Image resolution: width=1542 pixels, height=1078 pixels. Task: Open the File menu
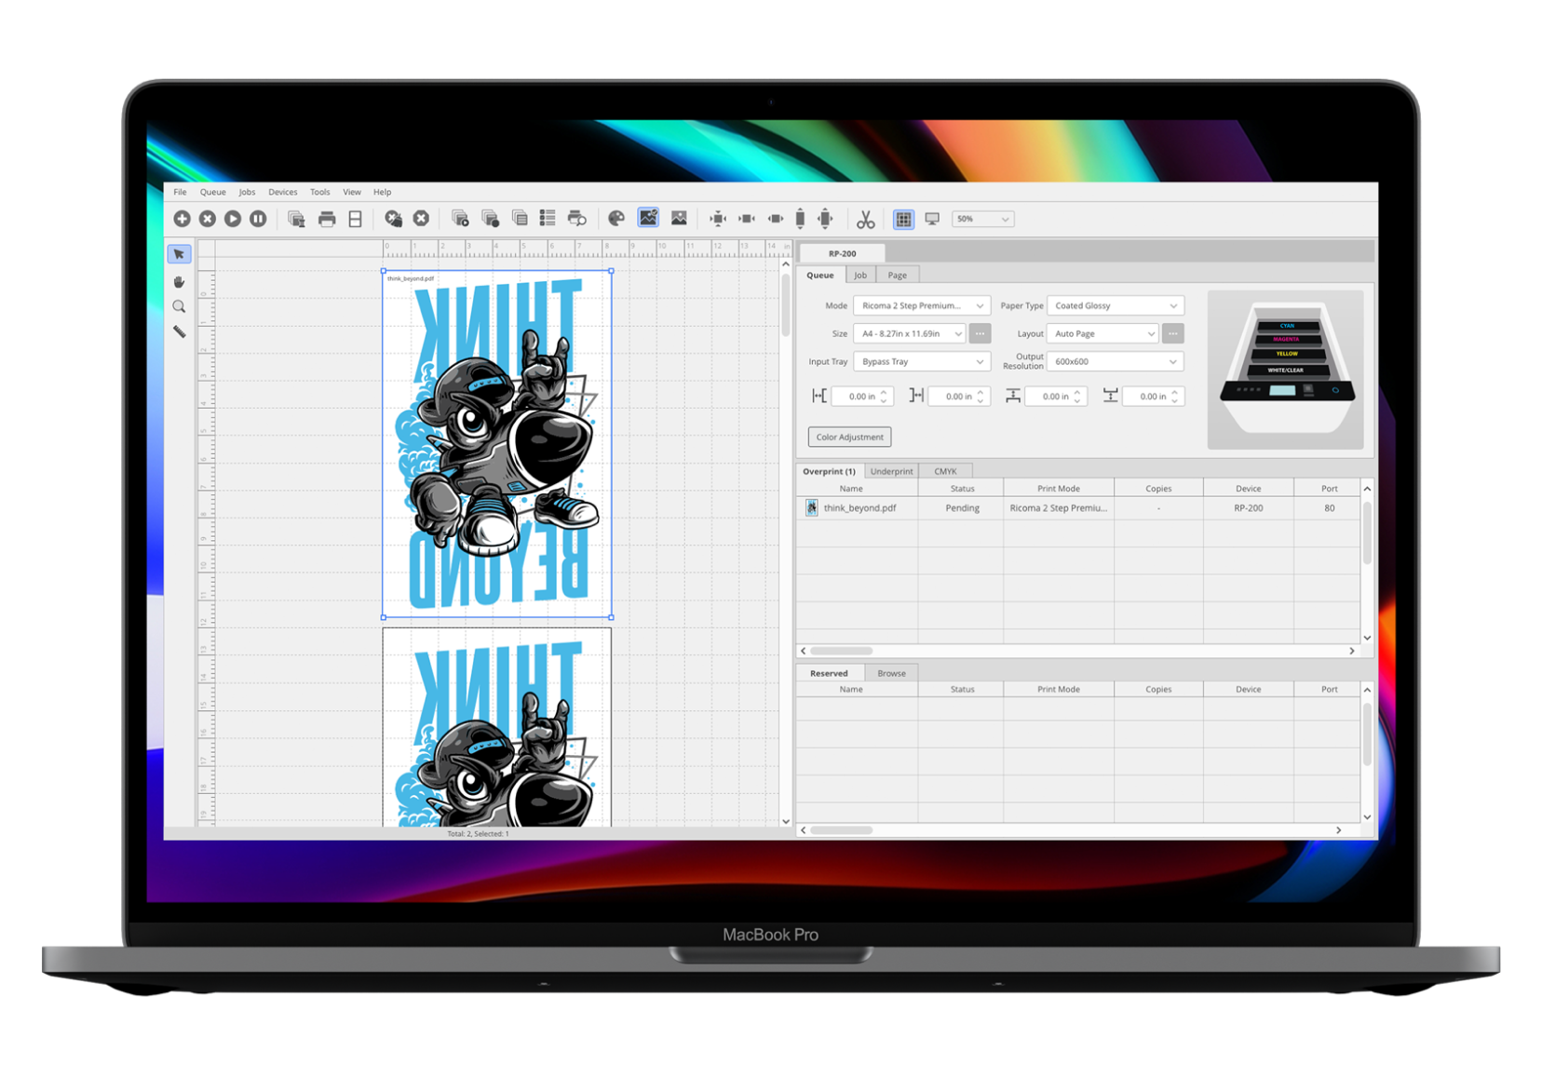tap(180, 192)
